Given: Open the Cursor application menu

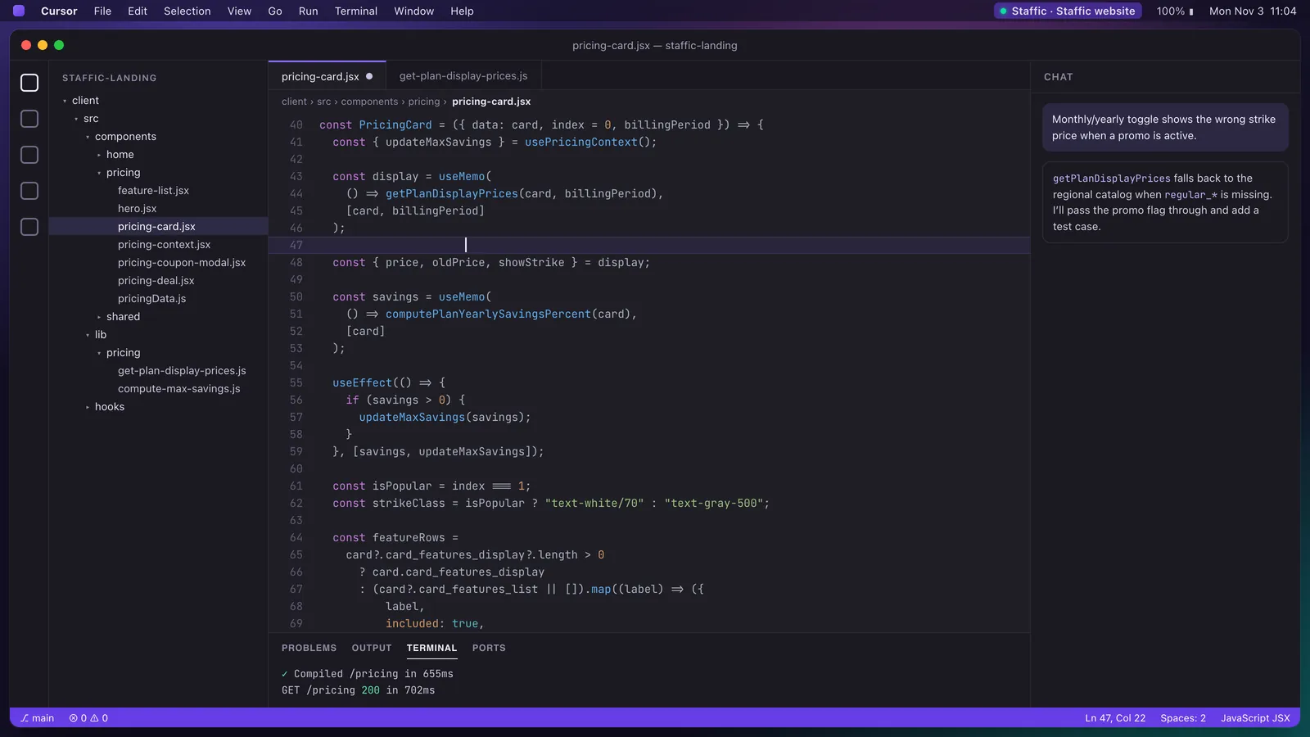Looking at the screenshot, I should coord(59,11).
